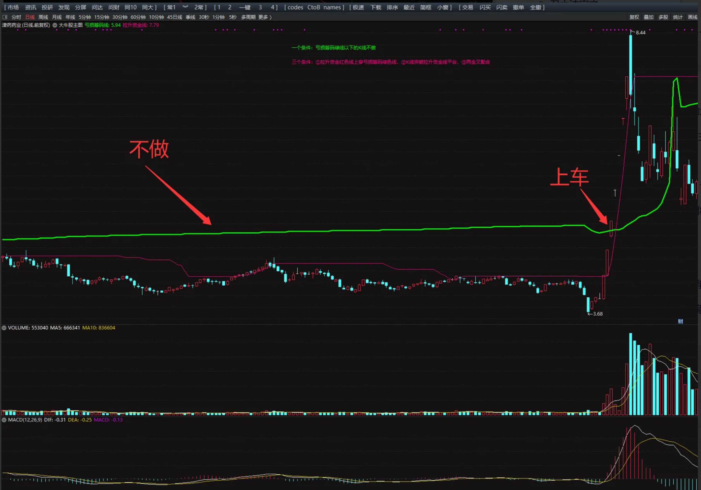The image size is (701, 490).
Task: Click 多股 multi-stock button
Action: click(663, 17)
